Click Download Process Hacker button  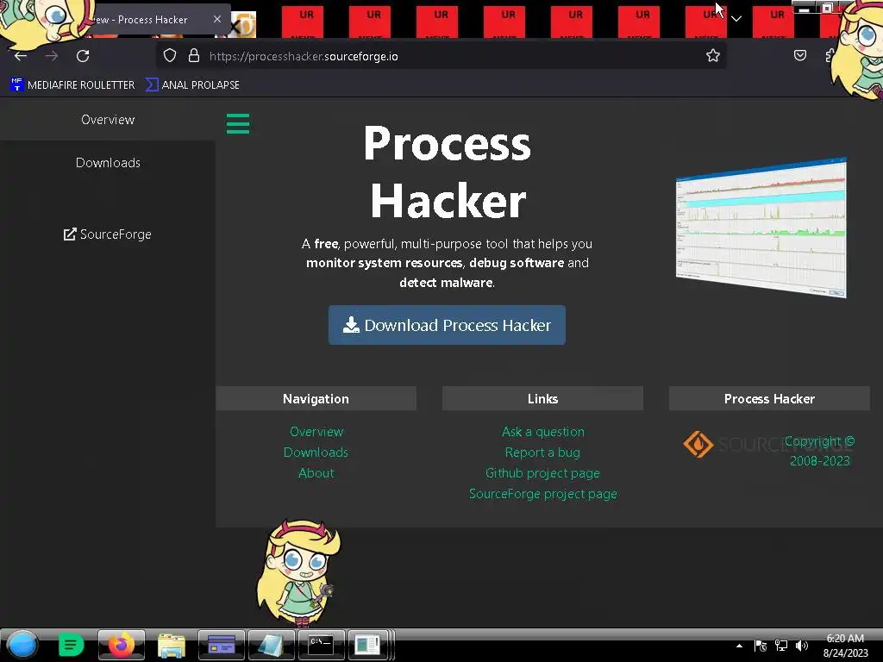click(447, 325)
